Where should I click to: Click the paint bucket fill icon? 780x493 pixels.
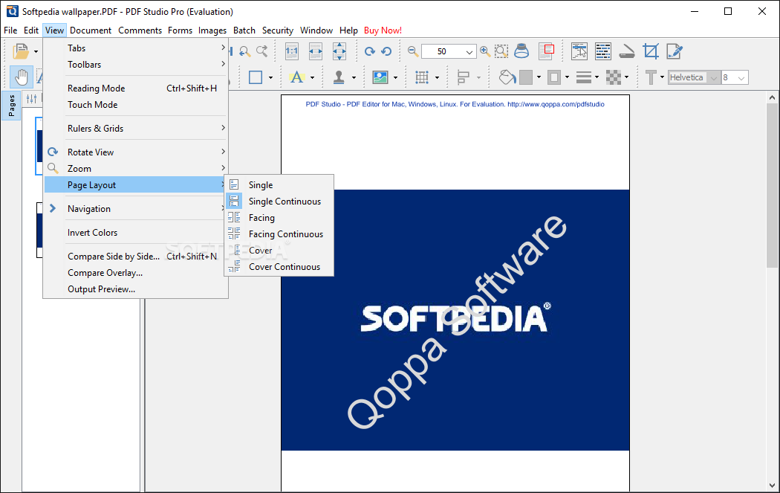point(507,77)
